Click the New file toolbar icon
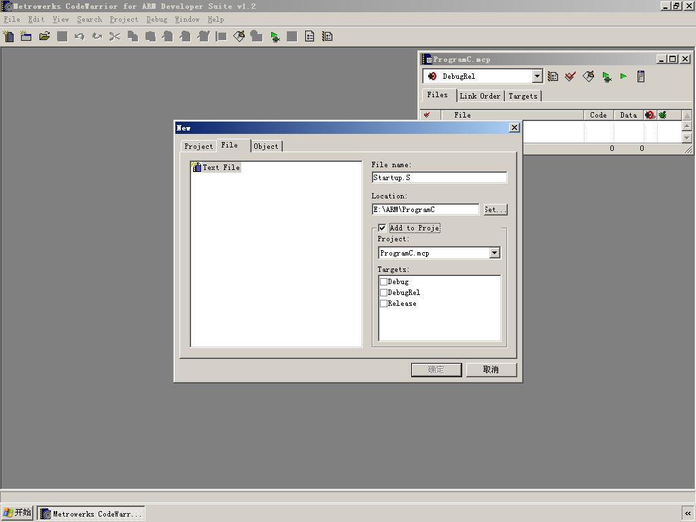Viewport: 696px width, 522px height. pyautogui.click(x=9, y=37)
